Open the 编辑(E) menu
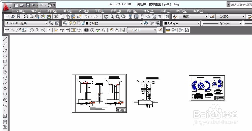 (36, 11)
